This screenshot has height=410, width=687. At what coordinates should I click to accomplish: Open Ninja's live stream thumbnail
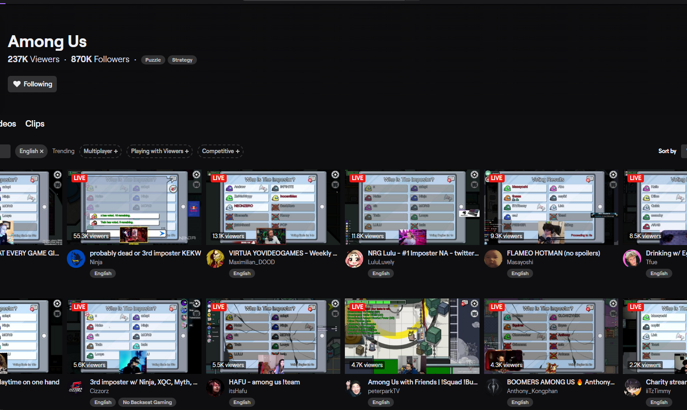click(134, 208)
